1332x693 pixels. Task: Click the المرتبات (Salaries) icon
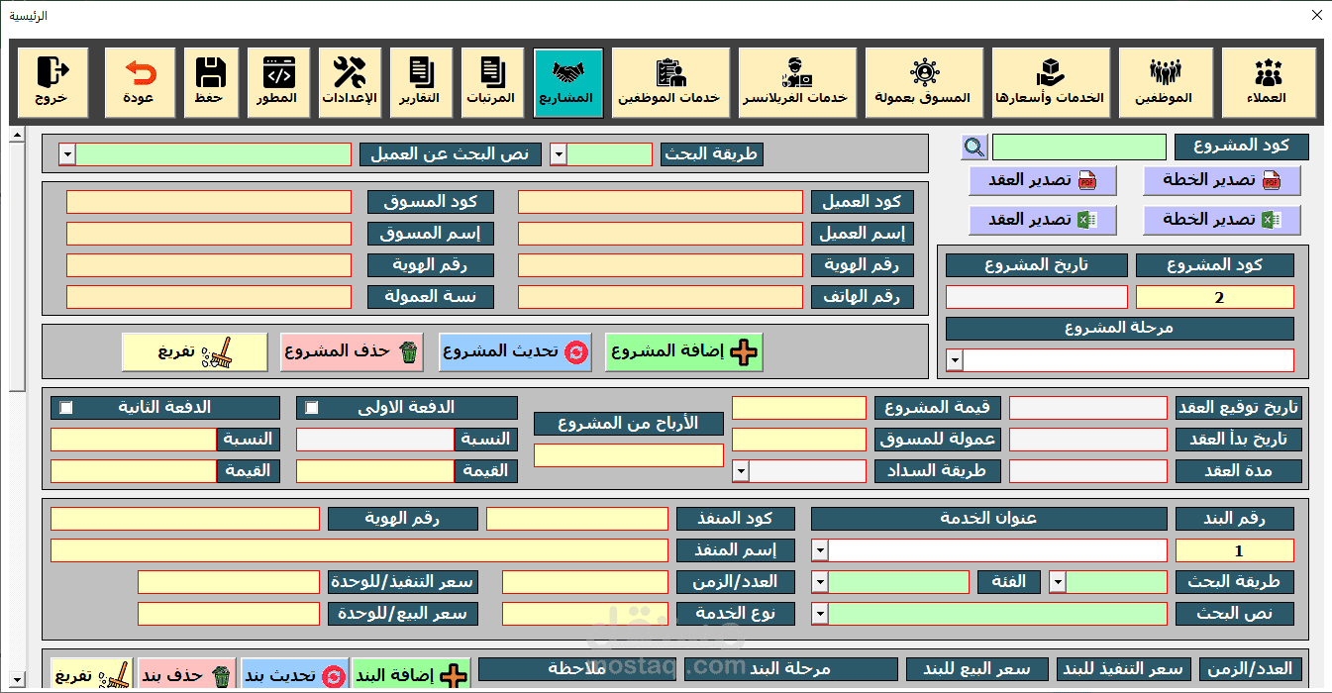pos(492,81)
